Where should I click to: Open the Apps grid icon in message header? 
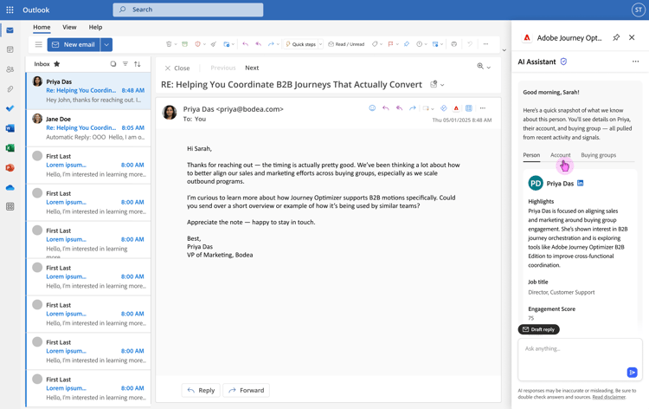click(468, 108)
